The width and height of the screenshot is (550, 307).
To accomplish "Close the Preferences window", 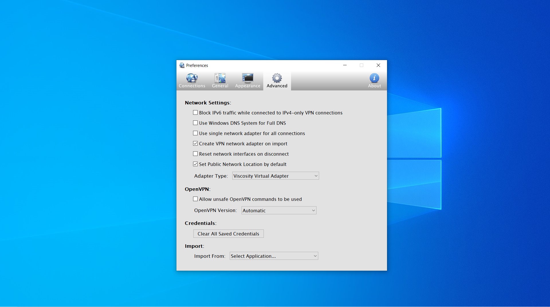I will point(378,65).
